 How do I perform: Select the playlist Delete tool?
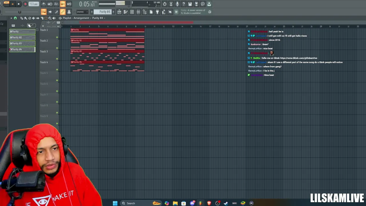[x=30, y=18]
